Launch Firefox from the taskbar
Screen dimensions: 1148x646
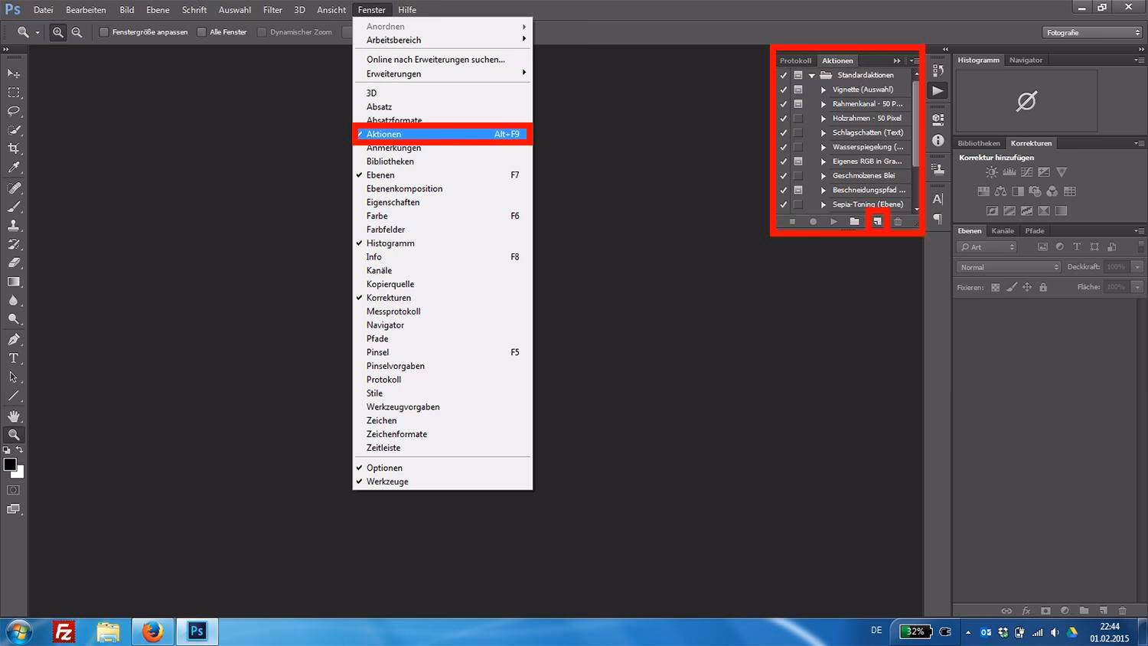152,631
